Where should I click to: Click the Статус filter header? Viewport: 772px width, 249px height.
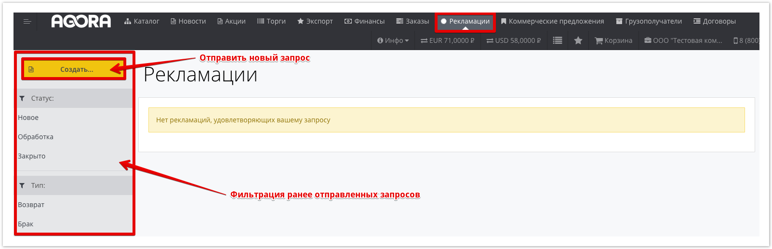[x=75, y=98]
